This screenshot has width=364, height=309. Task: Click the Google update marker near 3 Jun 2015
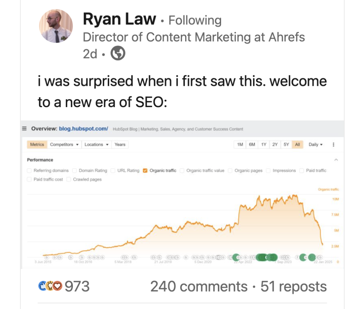point(46,257)
